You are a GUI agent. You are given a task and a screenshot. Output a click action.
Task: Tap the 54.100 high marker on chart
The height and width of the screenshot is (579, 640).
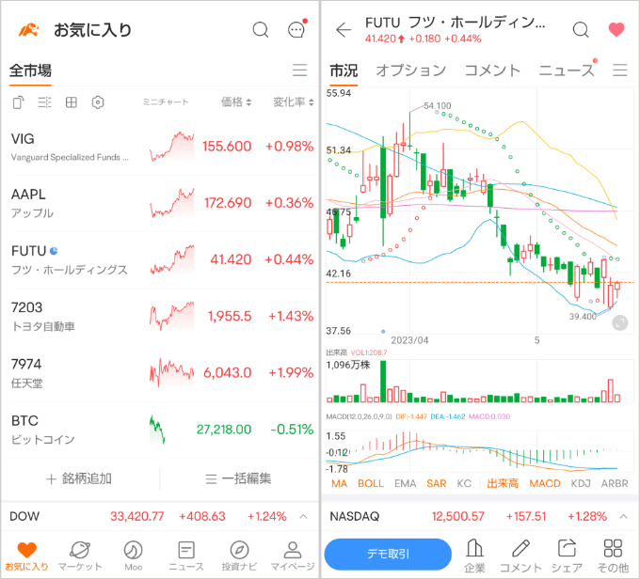[437, 105]
